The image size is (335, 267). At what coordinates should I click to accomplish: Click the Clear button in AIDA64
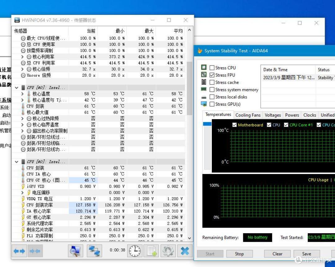click(x=277, y=254)
